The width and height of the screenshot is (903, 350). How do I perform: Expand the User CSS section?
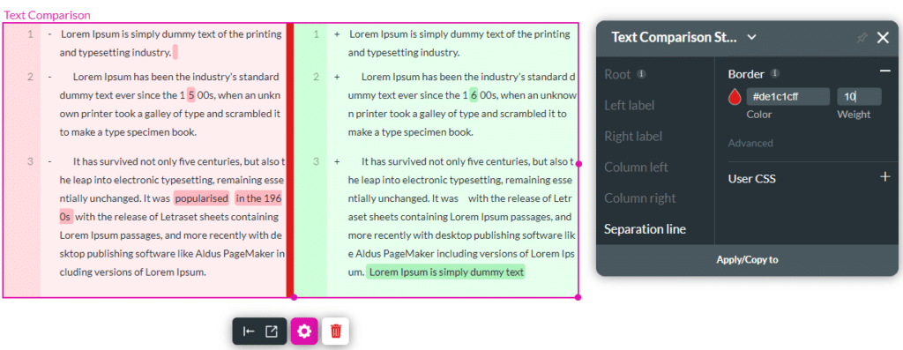[885, 176]
